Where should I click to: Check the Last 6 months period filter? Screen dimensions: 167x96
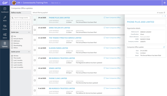click(x=12, y=65)
